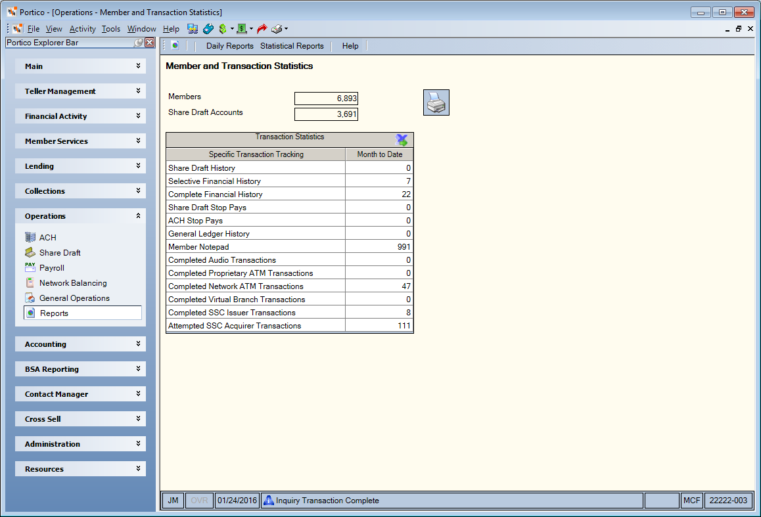Click the Reports sidebar icon

(x=31, y=313)
